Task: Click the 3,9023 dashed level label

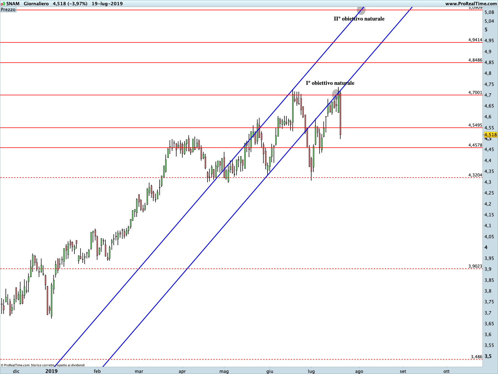Action: click(x=475, y=266)
